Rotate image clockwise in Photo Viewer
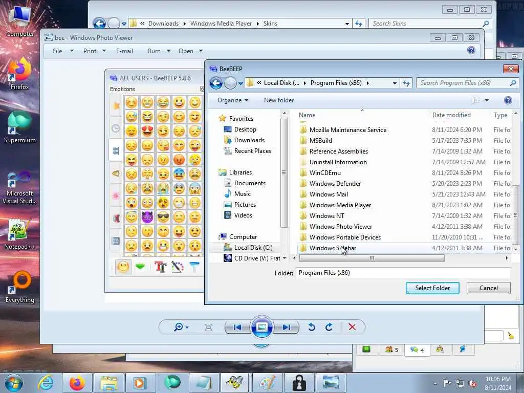Screen dimensions: 524x393 pyautogui.click(x=329, y=327)
